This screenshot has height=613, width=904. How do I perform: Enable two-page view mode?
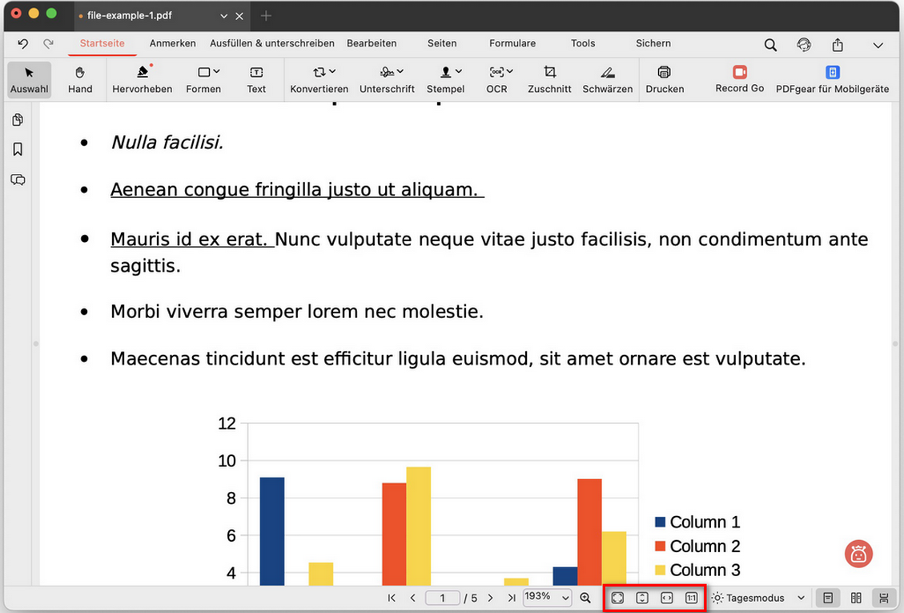coord(856,598)
